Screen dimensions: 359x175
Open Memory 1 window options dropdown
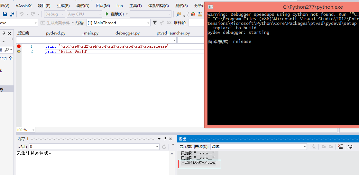click(x=159, y=139)
